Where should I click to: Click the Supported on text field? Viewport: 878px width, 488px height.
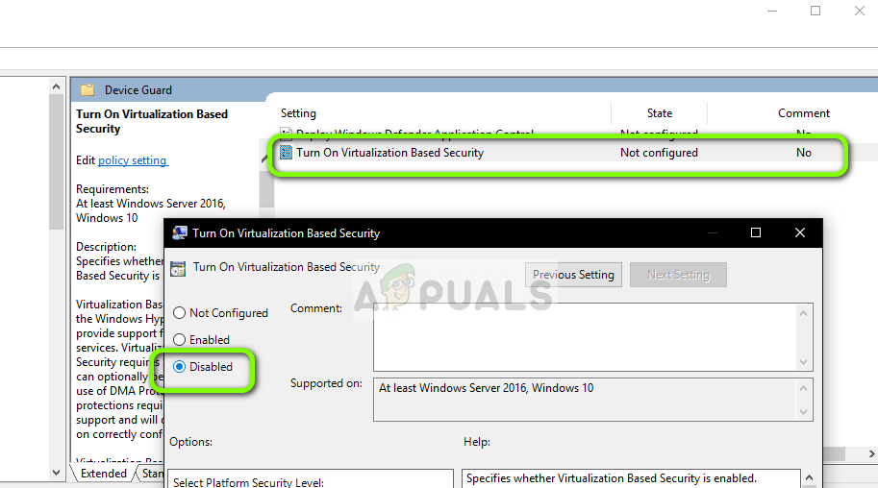pos(585,400)
